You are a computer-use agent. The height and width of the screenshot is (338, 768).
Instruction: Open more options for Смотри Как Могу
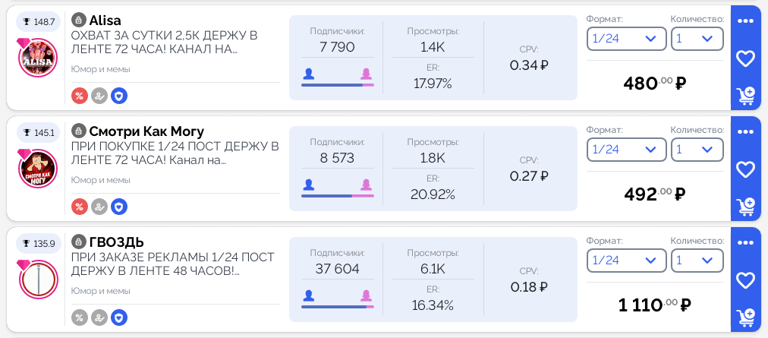(745, 132)
